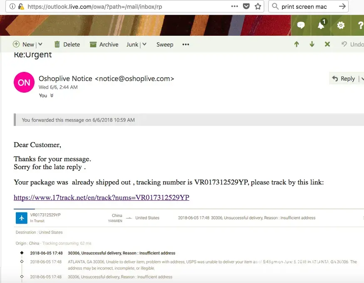Open the 17track tracking link
Screen dimensions: 364x283
click(x=102, y=198)
